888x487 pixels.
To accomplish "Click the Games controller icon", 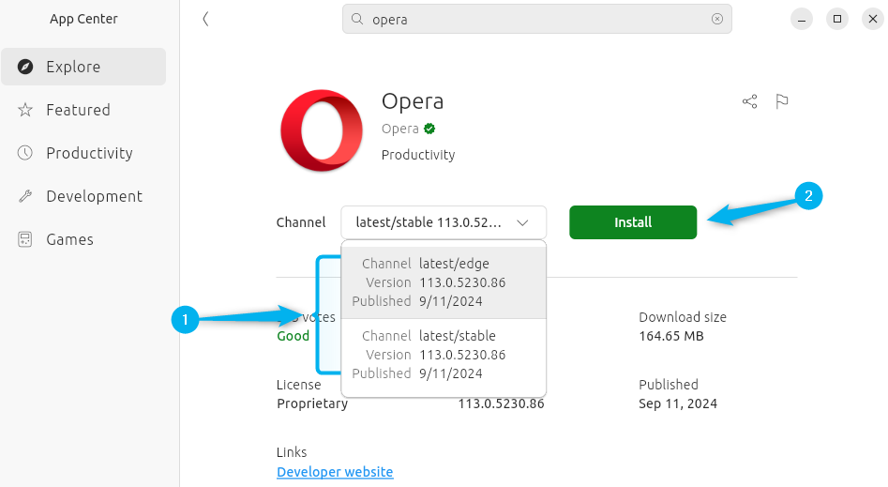I will (x=26, y=239).
